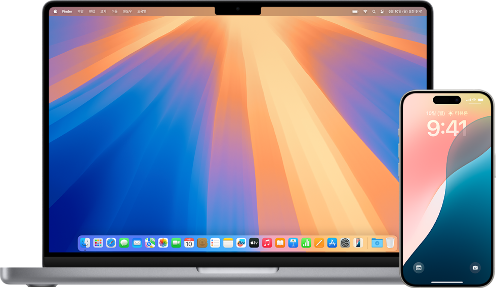Image resolution: width=497 pixels, height=288 pixels.
Task: Launch iPhone Mirroring from the dock
Action: click(358, 243)
